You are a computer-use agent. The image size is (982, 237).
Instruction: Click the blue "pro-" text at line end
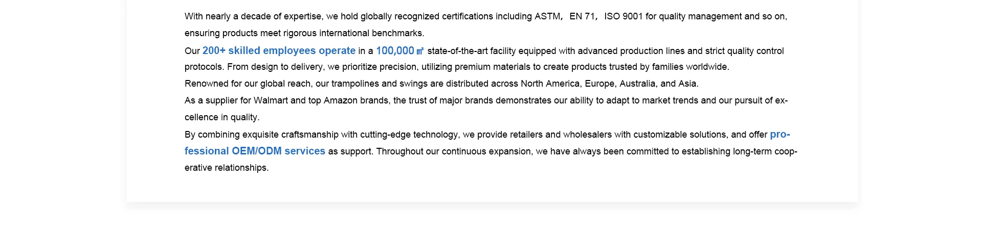[x=779, y=135]
